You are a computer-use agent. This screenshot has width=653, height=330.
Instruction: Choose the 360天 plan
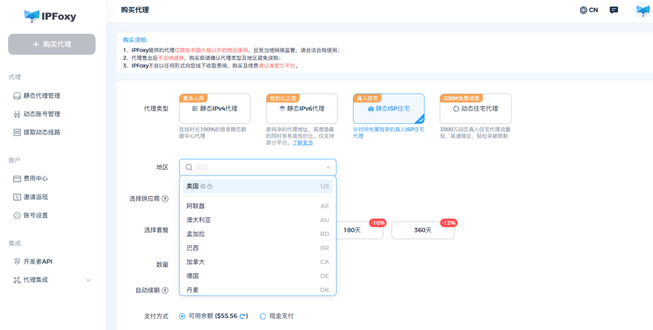[x=423, y=230]
